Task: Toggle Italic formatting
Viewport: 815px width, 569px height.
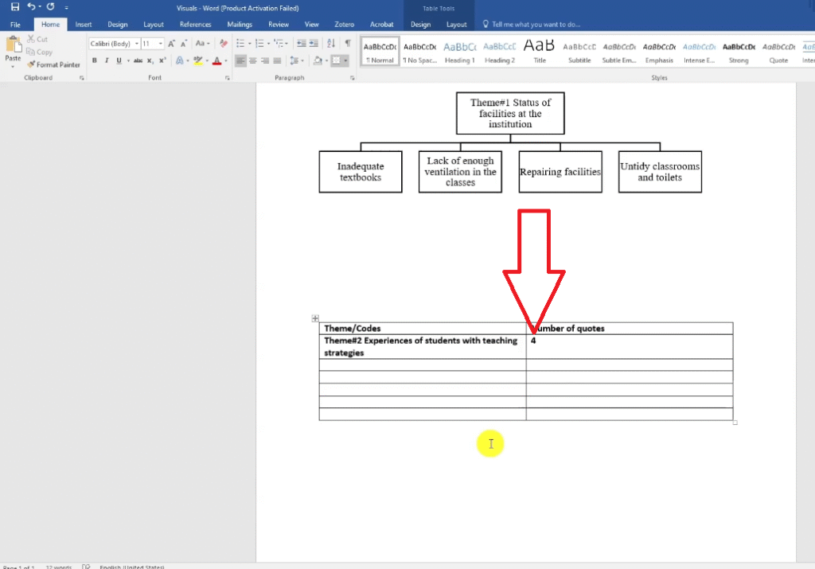Action: (x=107, y=60)
